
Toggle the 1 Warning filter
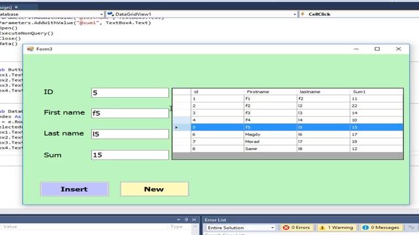click(337, 228)
